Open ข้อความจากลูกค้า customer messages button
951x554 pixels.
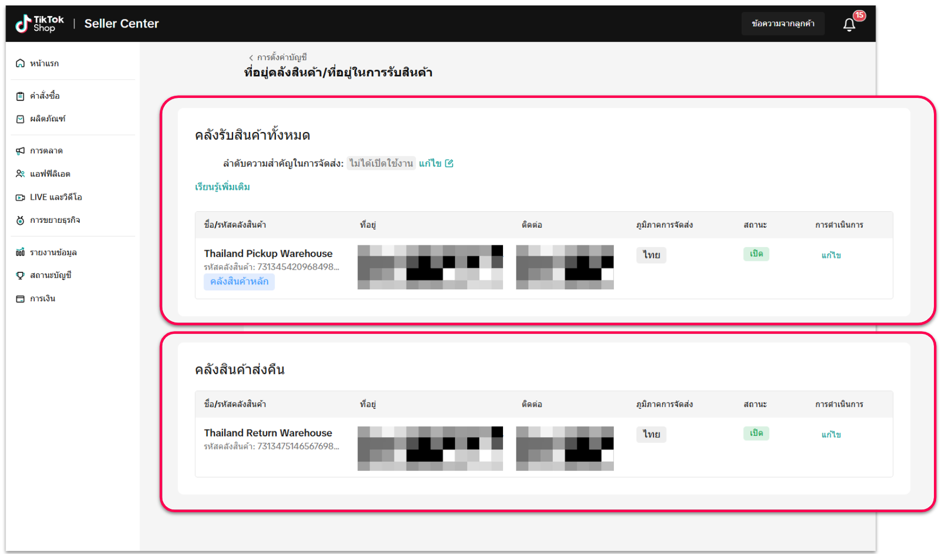(782, 24)
